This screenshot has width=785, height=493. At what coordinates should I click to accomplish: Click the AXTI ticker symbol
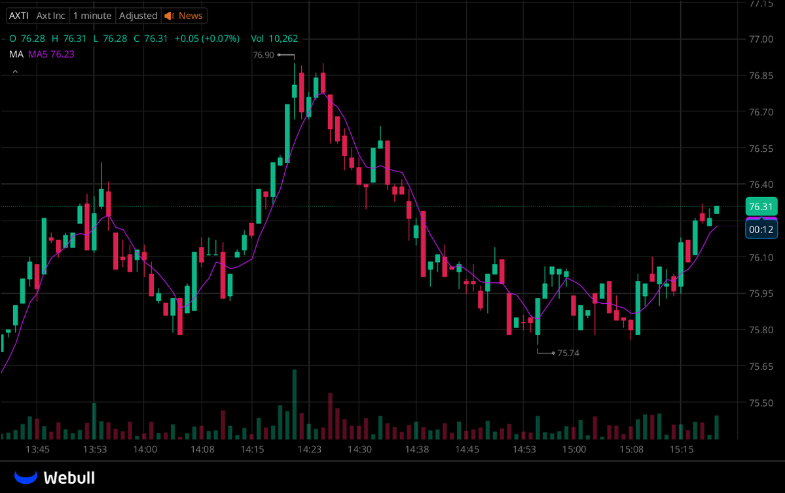(18, 16)
